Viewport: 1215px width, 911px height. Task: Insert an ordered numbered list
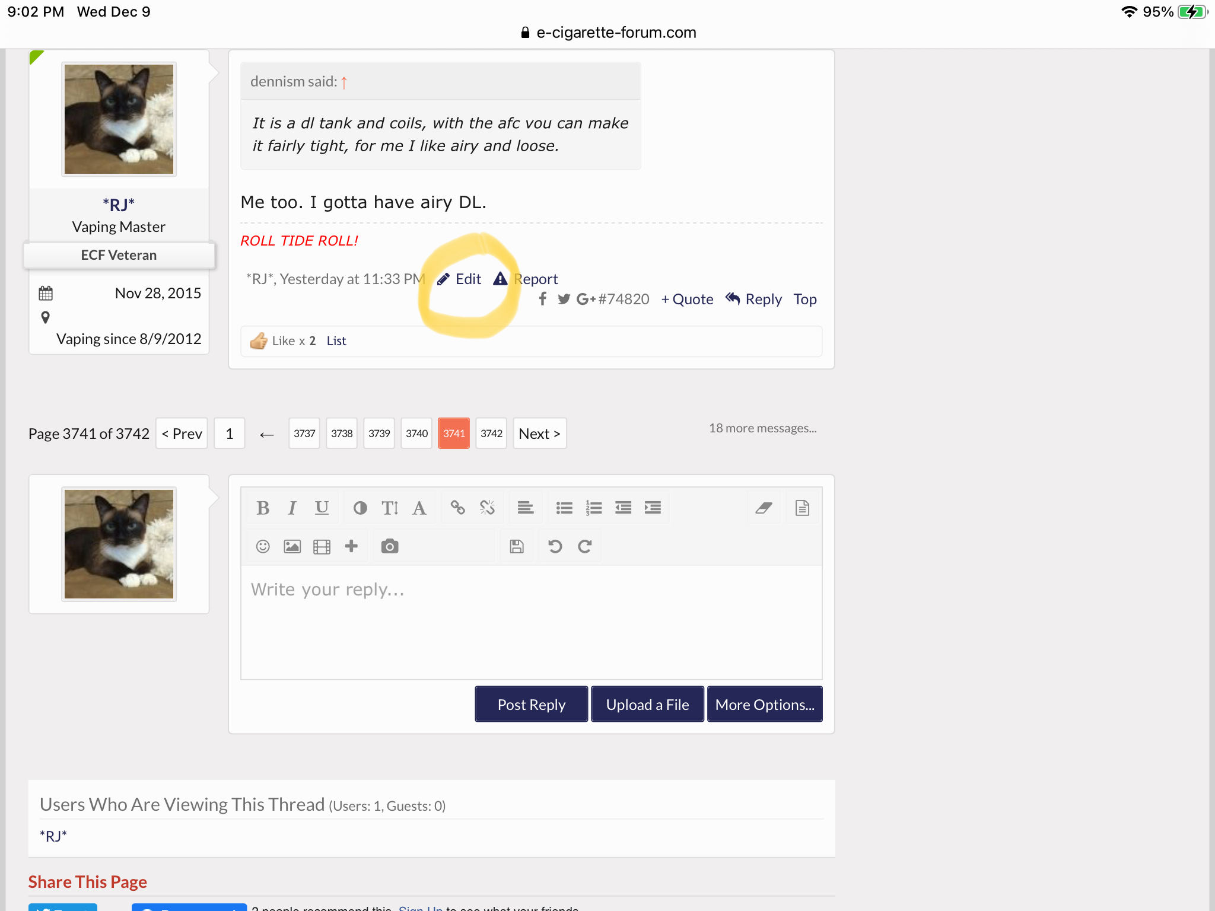point(593,508)
